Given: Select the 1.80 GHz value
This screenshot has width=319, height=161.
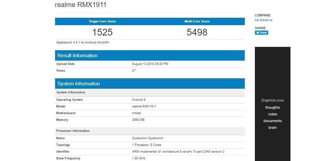Looking at the screenshot, I should [x=139, y=158].
